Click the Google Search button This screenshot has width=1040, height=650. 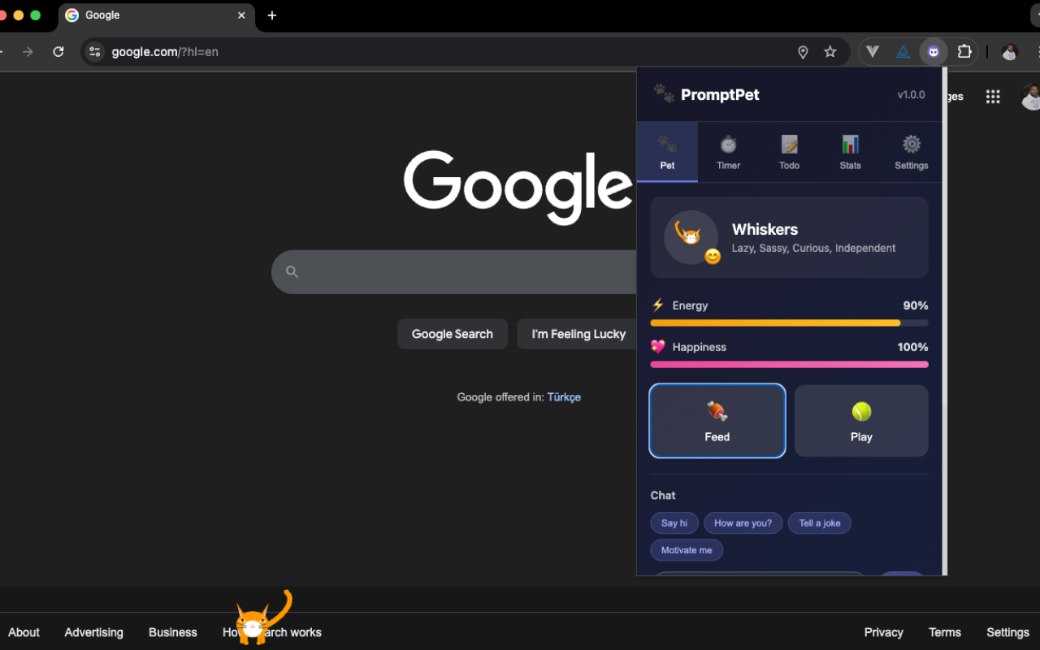point(453,334)
